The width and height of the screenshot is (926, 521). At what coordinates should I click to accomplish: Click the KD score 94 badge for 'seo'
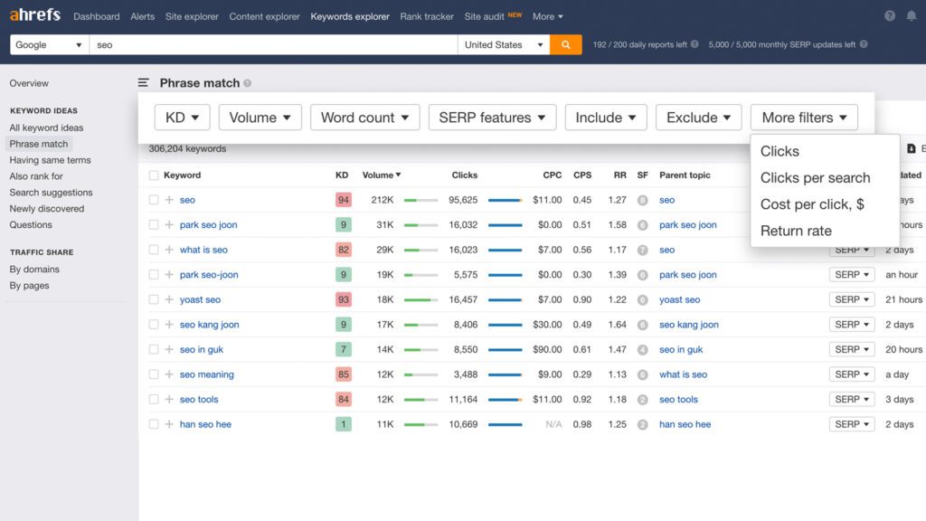pos(343,200)
